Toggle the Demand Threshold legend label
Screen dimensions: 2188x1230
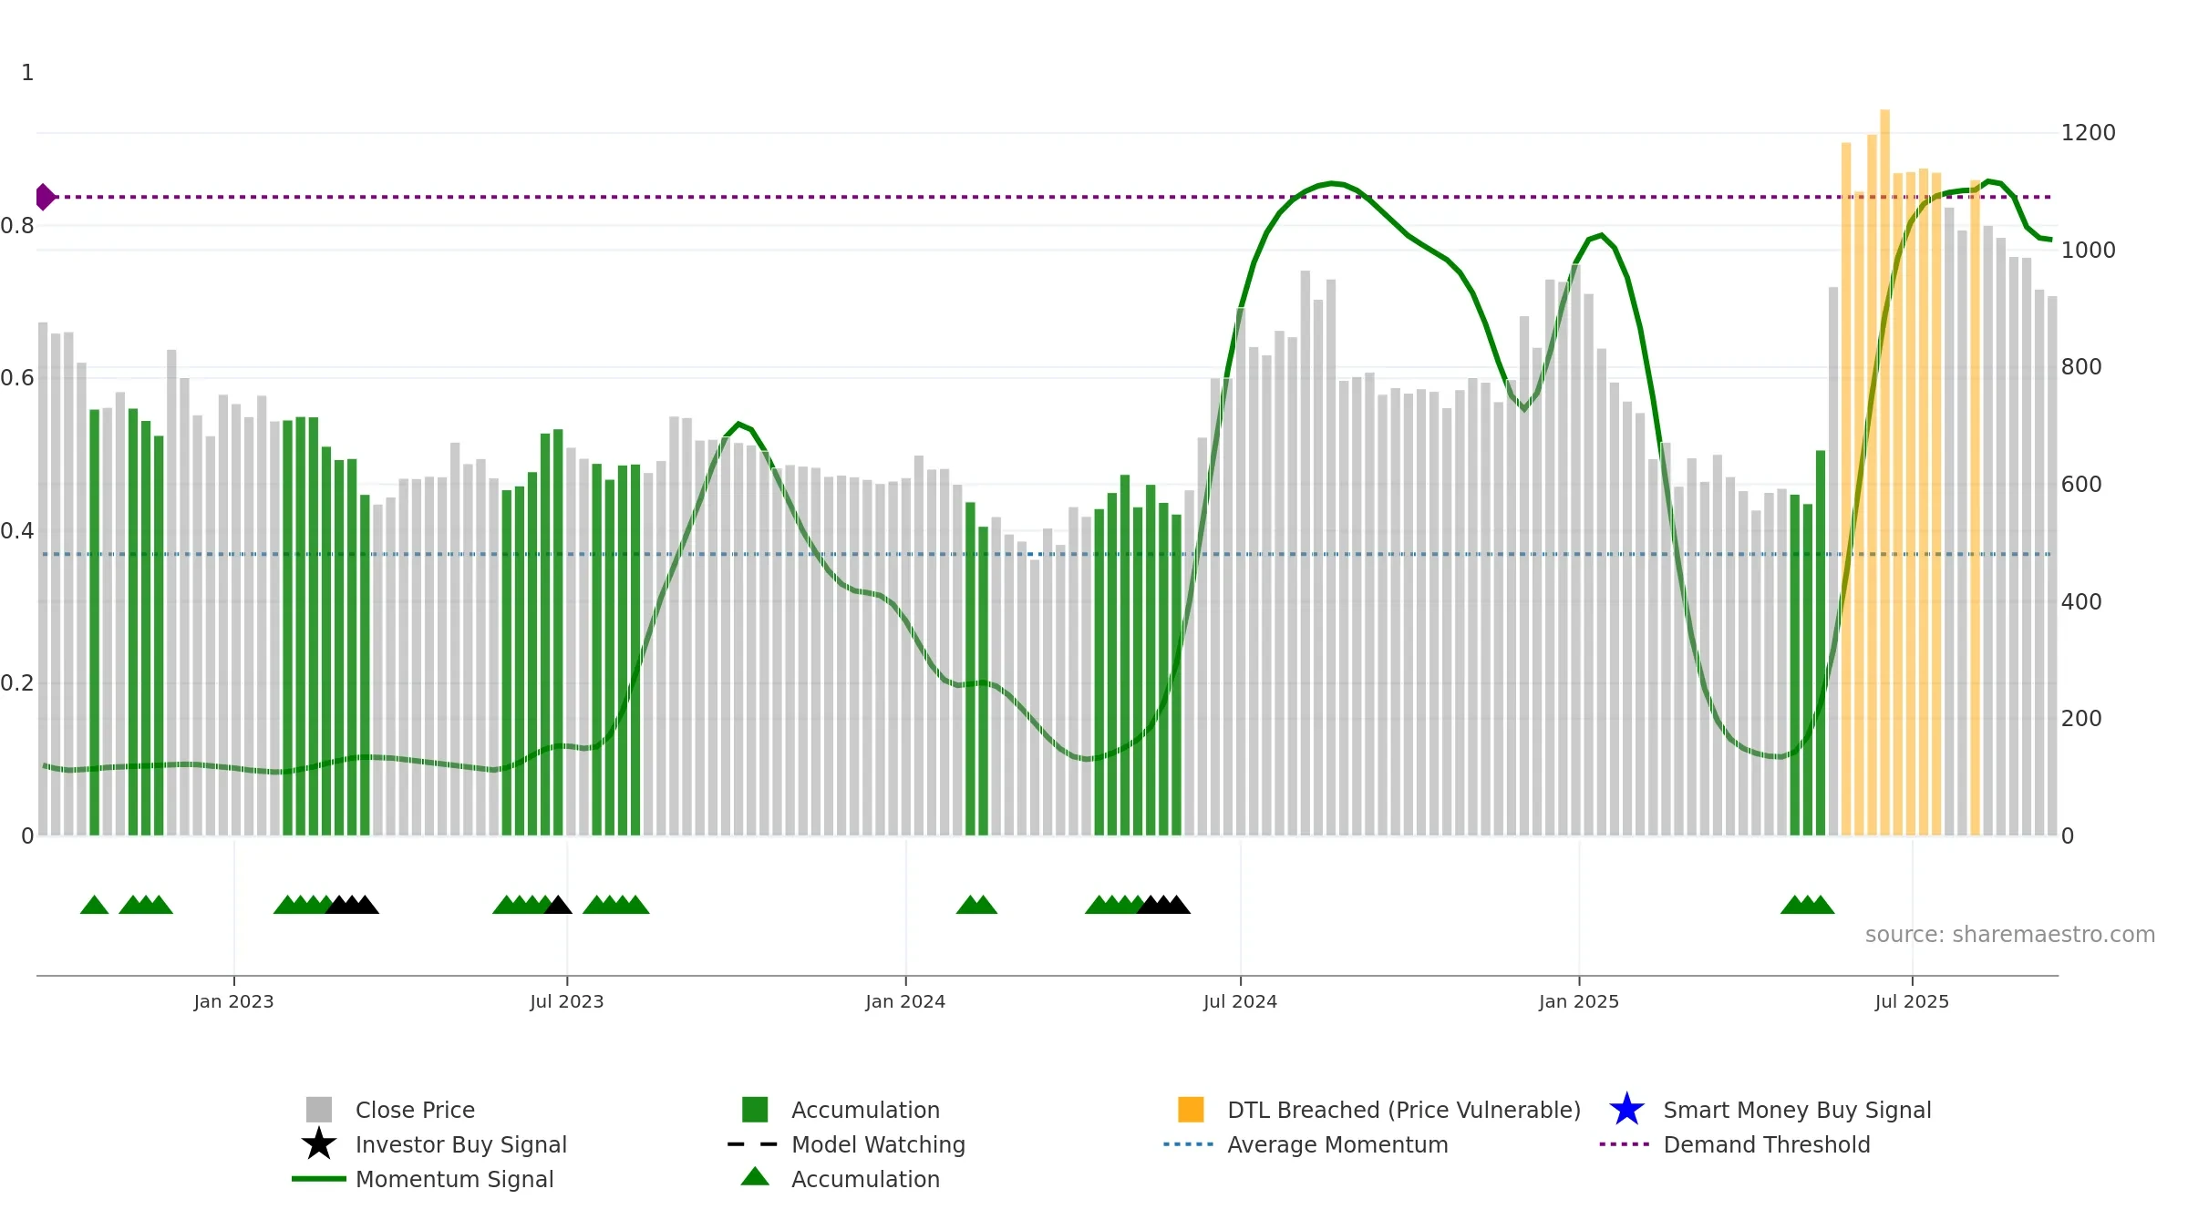1767,1144
